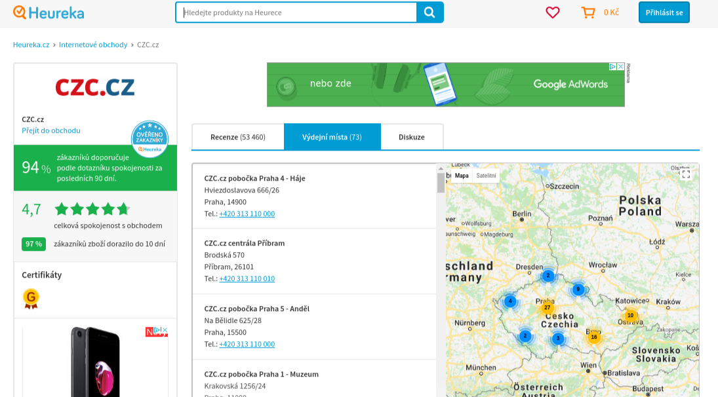Open the Recenze (53 460) tab
718x397 pixels.
pyautogui.click(x=238, y=137)
